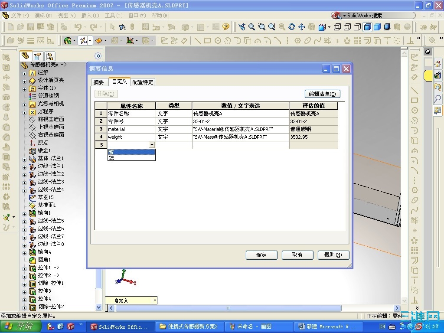Select the Pan view icon
Image resolution: width=444 pixels, height=333 pixels.
pos(302,27)
